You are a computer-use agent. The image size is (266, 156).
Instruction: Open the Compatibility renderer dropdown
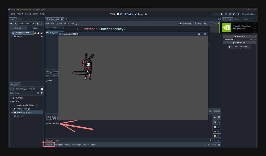tap(249, 14)
